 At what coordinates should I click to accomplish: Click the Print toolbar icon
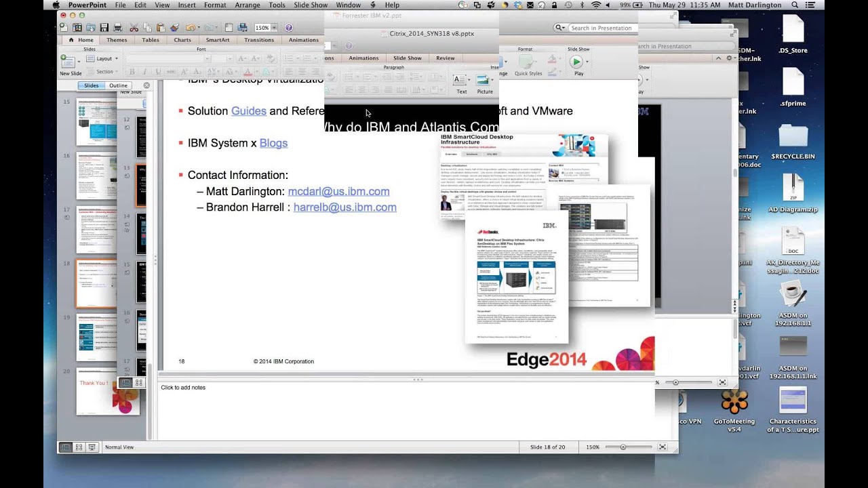pyautogui.click(x=118, y=28)
